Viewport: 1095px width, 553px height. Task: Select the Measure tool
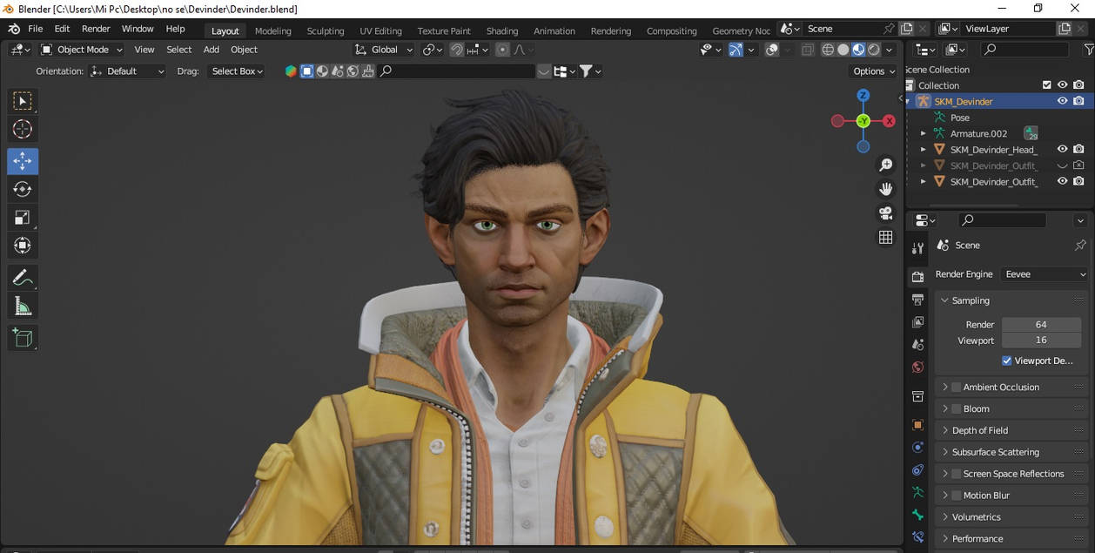(x=23, y=307)
